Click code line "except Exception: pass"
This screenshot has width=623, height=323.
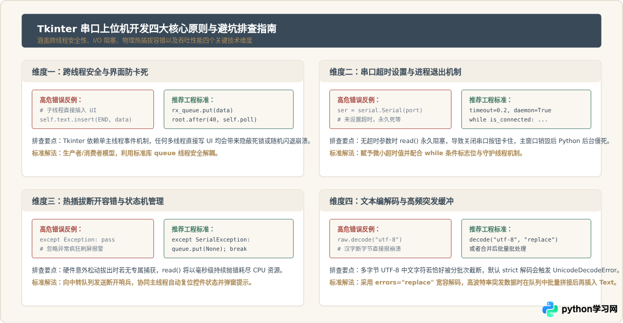coord(77,240)
